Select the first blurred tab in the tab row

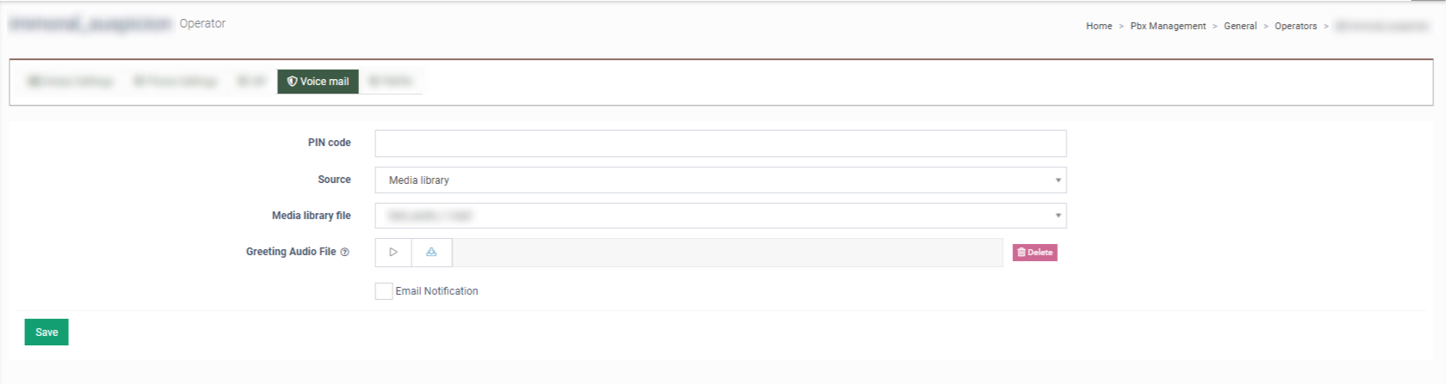coord(71,82)
